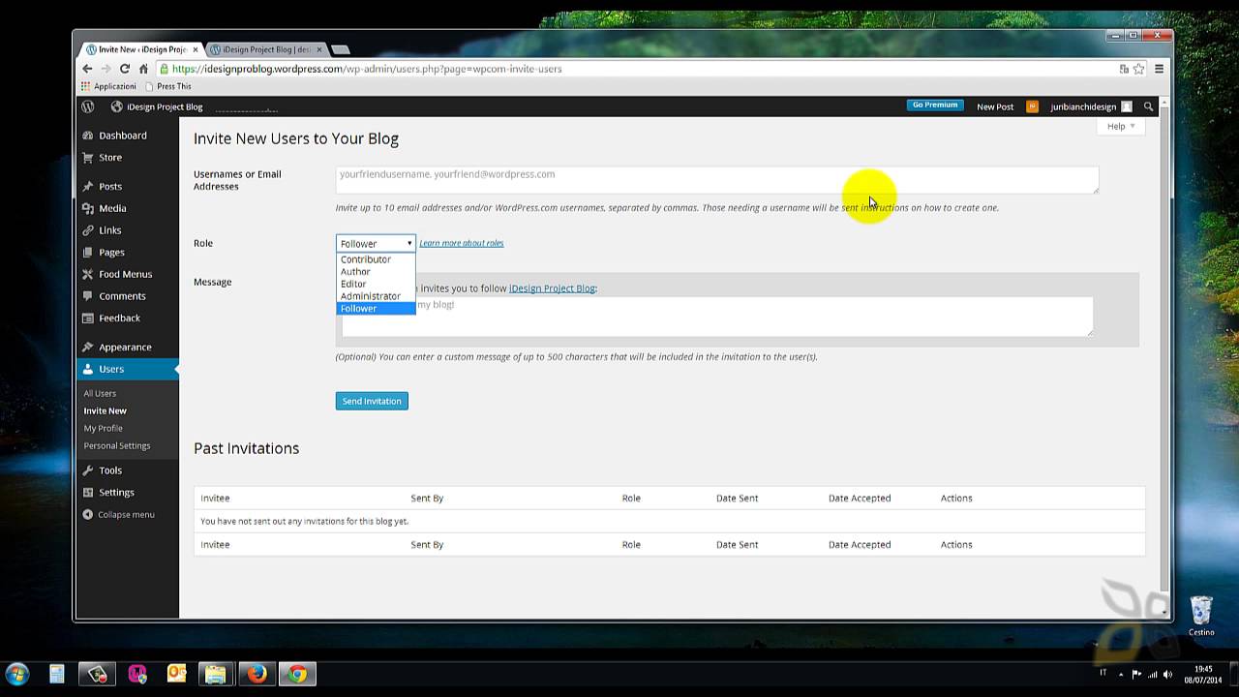
Task: Open Dashboard in sidebar
Action: click(x=123, y=136)
